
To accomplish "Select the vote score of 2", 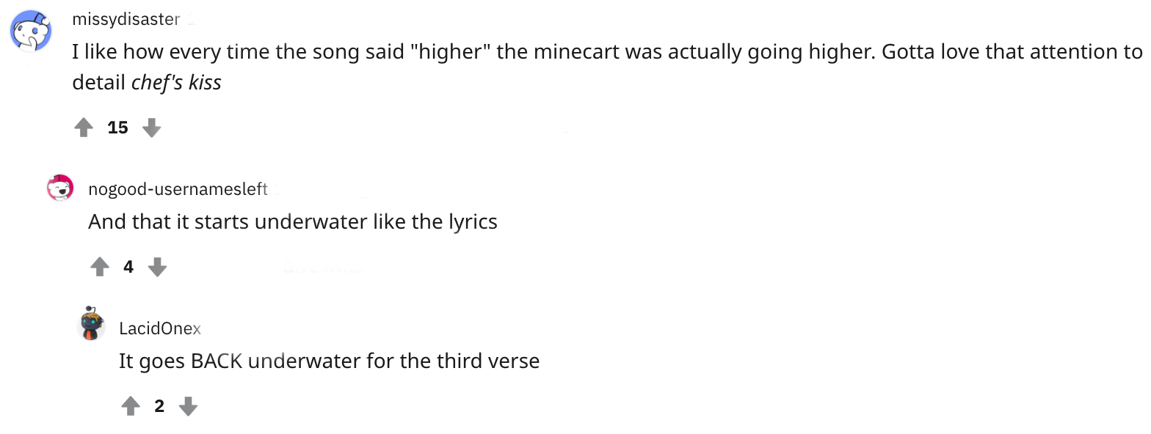I will coord(159,406).
